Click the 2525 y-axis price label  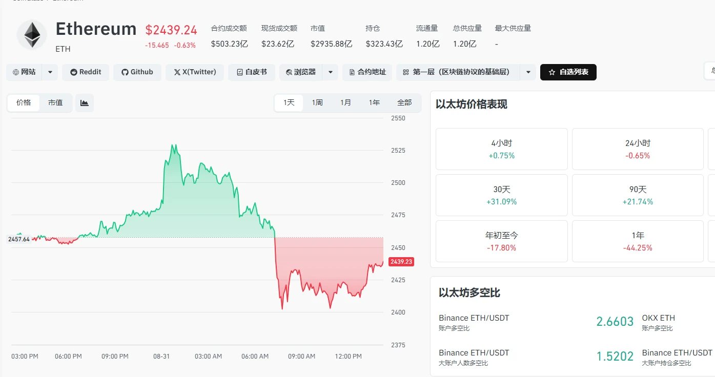[x=398, y=151]
